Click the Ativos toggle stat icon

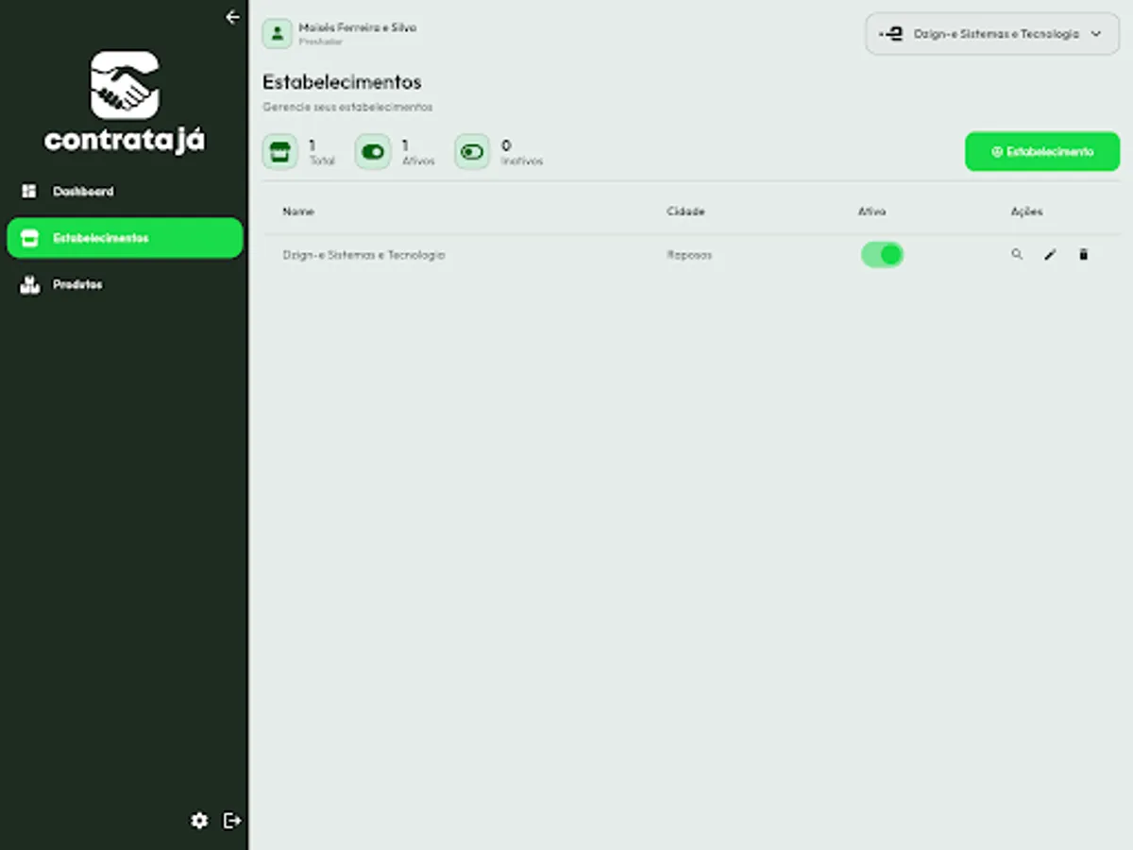373,152
